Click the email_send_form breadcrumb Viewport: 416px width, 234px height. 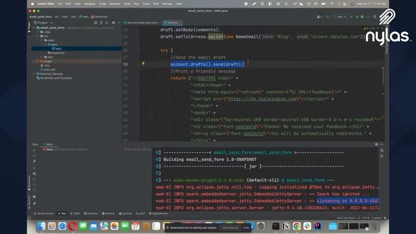coord(40,17)
